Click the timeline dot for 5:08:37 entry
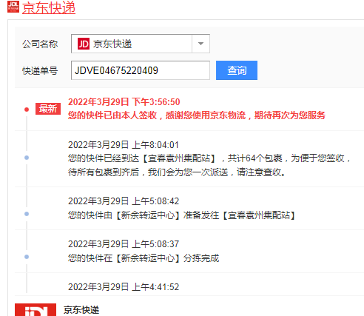This screenshot has width=364, height=316. tap(27, 257)
